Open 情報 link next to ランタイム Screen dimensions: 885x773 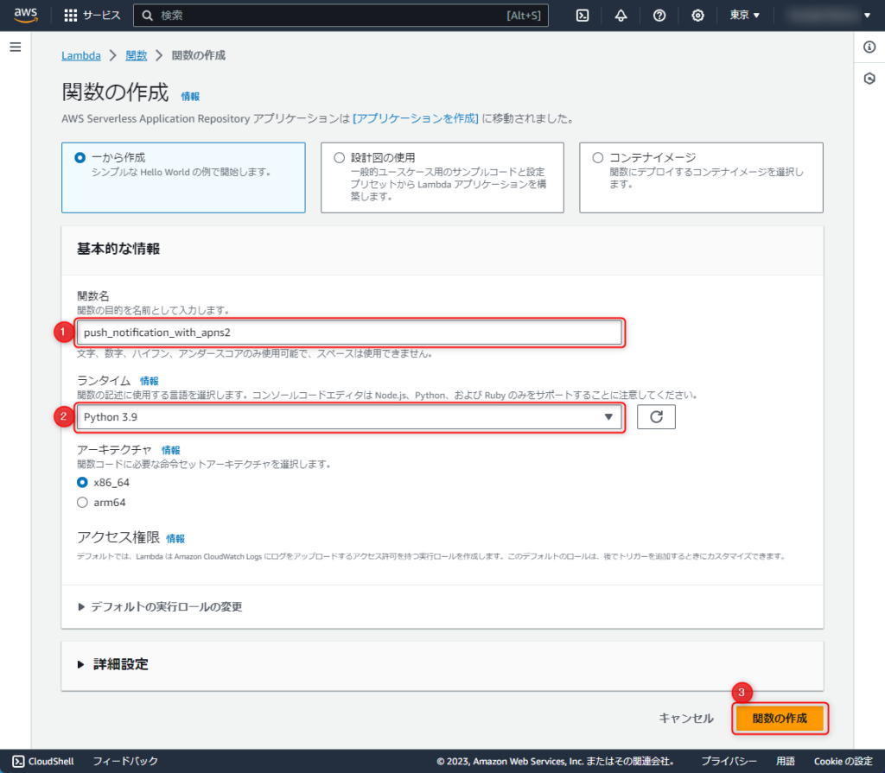(149, 381)
